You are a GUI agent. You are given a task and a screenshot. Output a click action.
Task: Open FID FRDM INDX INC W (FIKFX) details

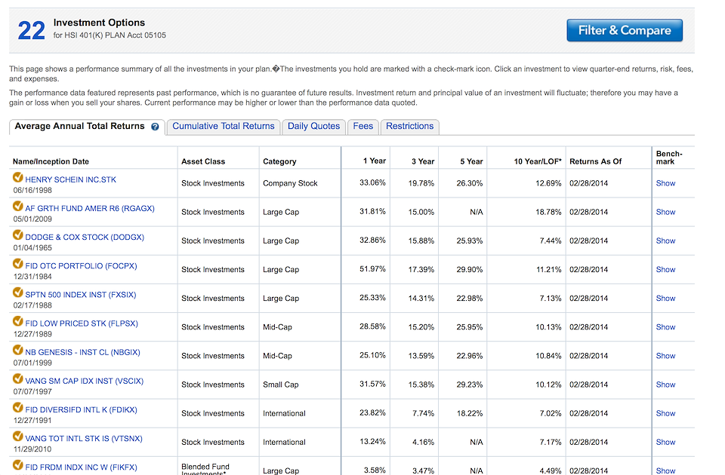81,467
